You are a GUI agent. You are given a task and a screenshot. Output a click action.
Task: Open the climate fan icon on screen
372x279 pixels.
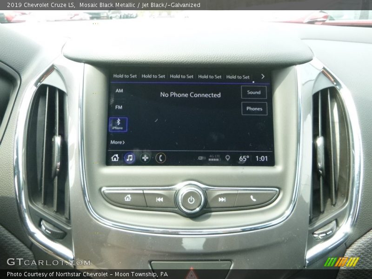145,158
